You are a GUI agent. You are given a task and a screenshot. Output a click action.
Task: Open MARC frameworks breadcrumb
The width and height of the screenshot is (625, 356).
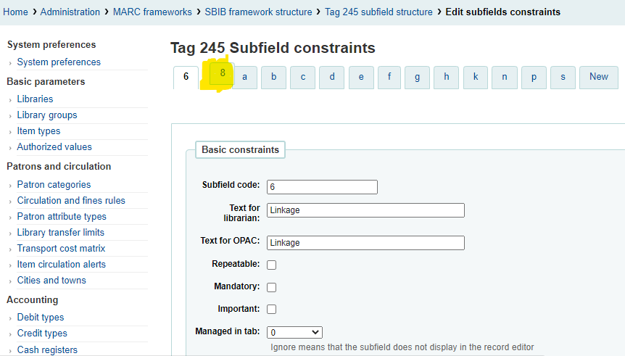[x=152, y=12]
